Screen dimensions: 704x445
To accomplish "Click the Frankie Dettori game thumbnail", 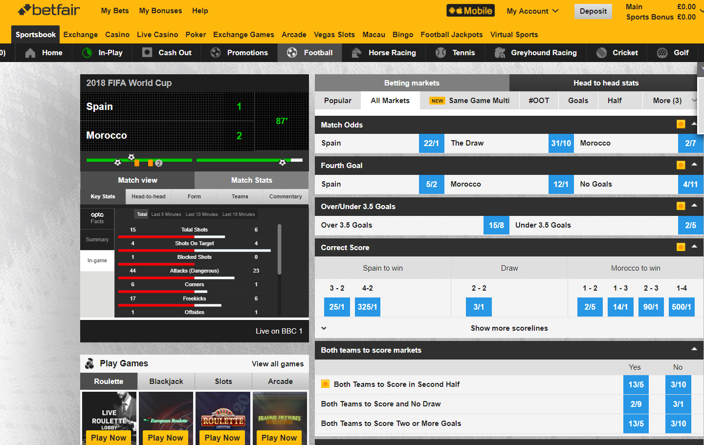I will pyautogui.click(x=280, y=418).
